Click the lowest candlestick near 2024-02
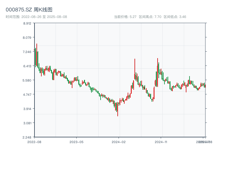This screenshot has width=228, height=171. tap(118, 109)
